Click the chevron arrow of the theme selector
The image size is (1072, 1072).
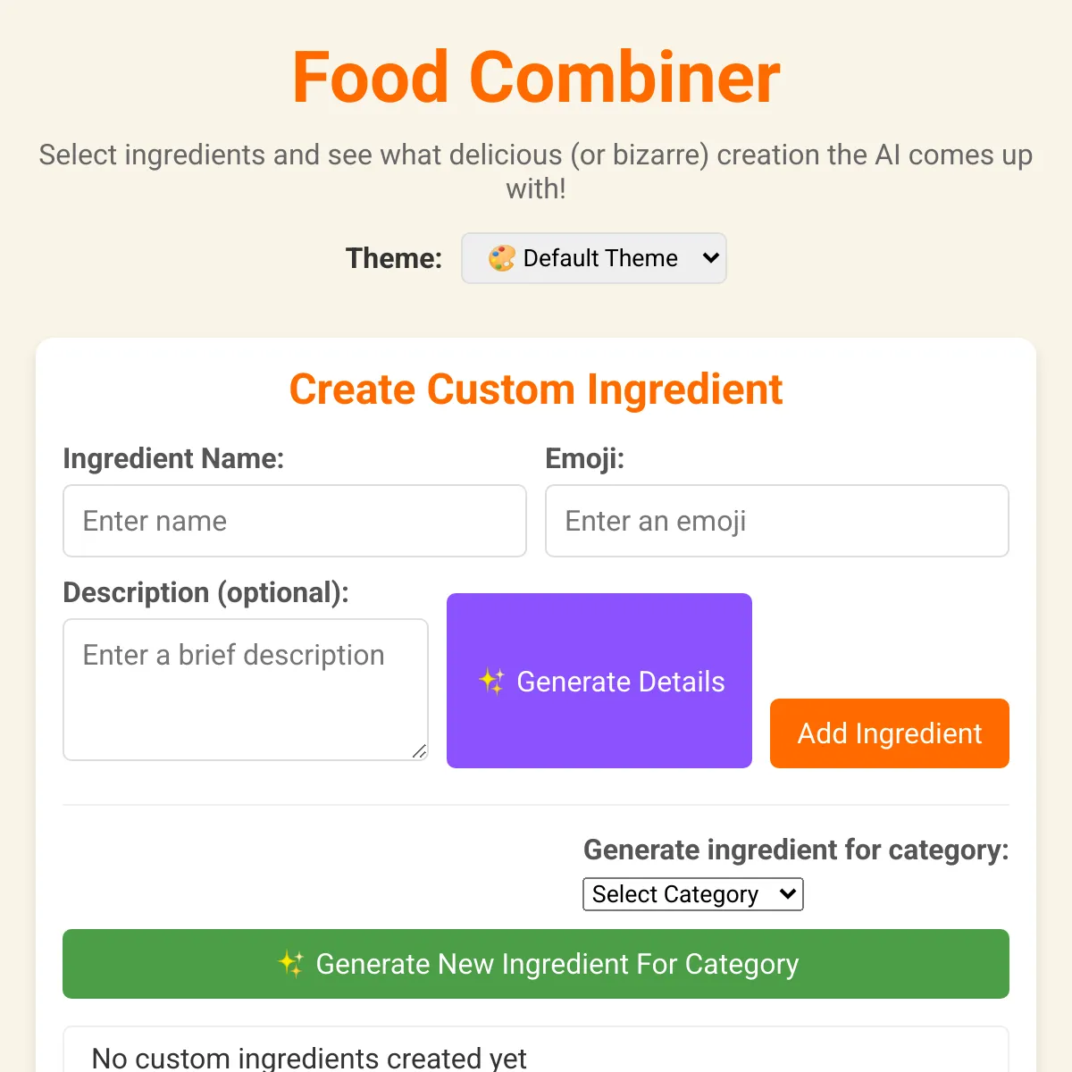tap(711, 258)
